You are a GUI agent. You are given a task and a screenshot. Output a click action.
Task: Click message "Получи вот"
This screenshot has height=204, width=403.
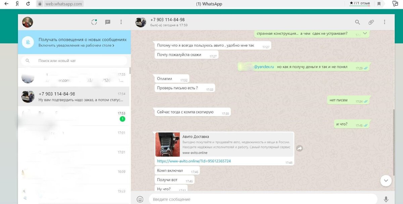pyautogui.click(x=174, y=180)
